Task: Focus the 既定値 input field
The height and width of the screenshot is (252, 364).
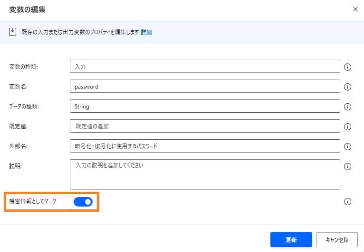Action: [x=205, y=126]
